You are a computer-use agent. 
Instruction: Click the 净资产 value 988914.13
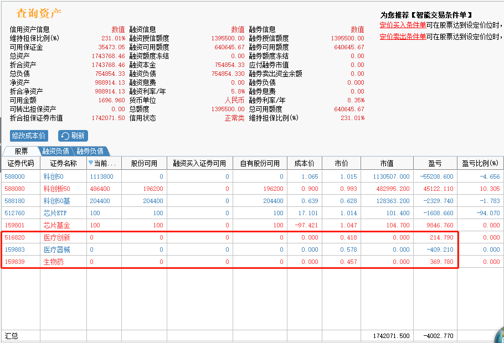pos(110,82)
